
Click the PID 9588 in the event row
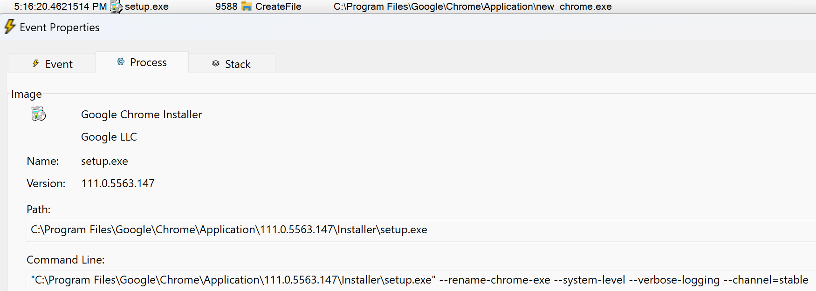click(226, 7)
